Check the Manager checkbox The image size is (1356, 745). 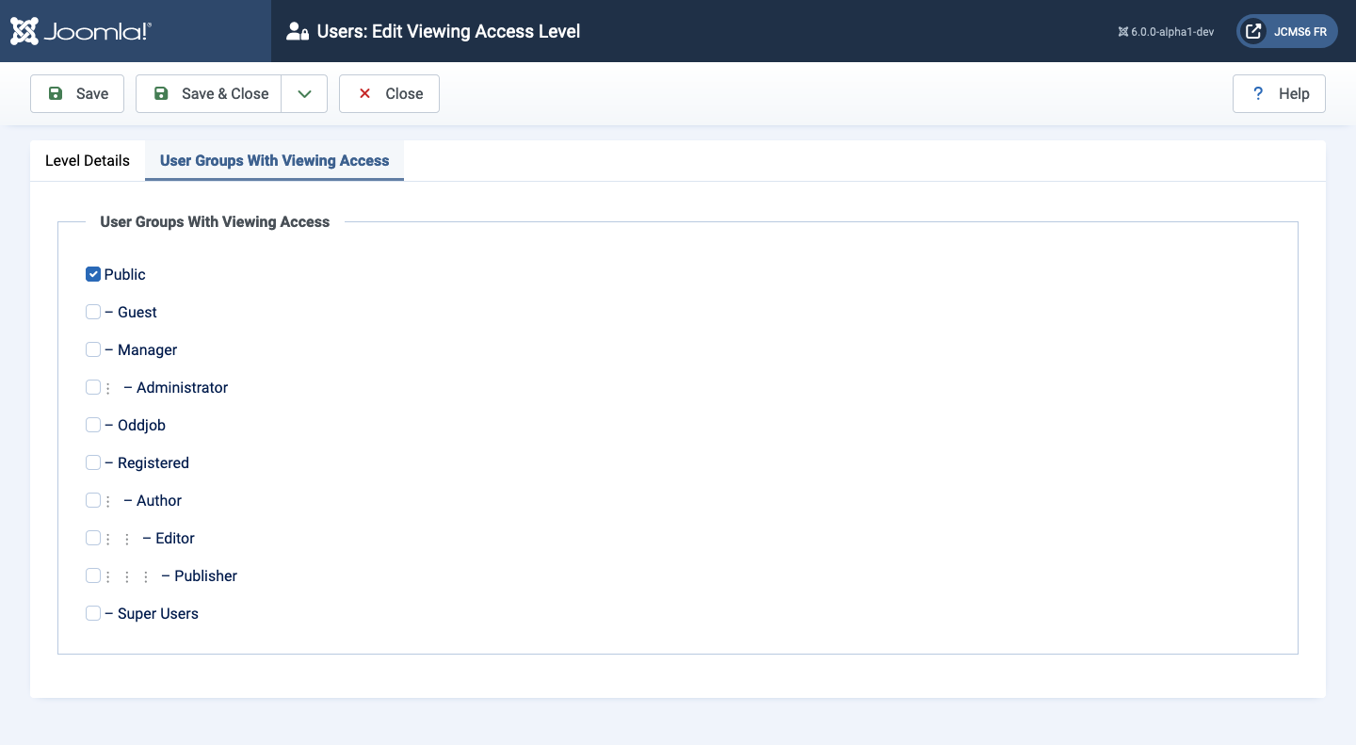click(93, 349)
